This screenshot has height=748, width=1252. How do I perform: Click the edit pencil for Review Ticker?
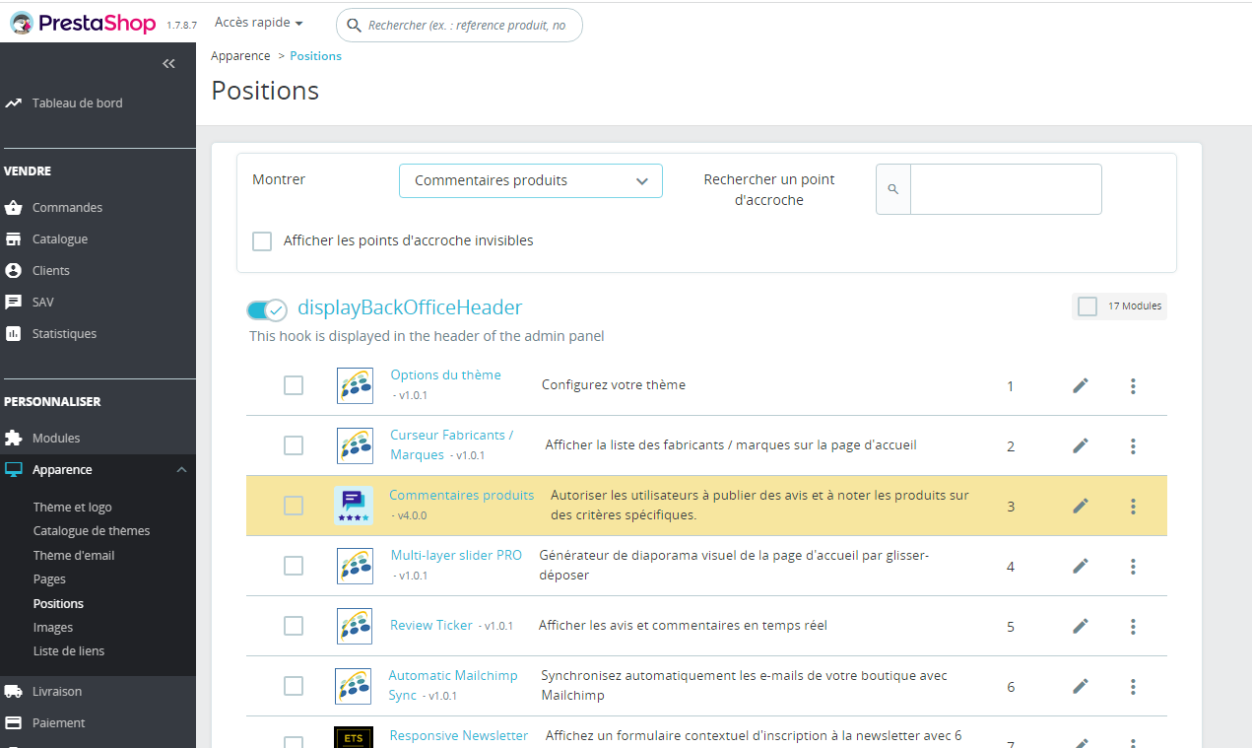point(1081,626)
